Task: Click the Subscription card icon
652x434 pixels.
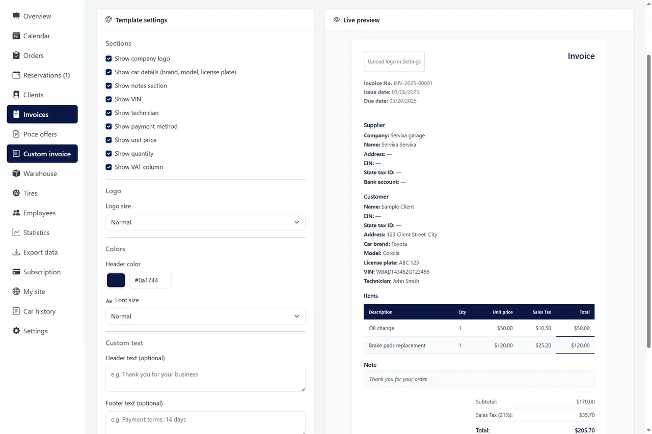Action: pos(16,272)
